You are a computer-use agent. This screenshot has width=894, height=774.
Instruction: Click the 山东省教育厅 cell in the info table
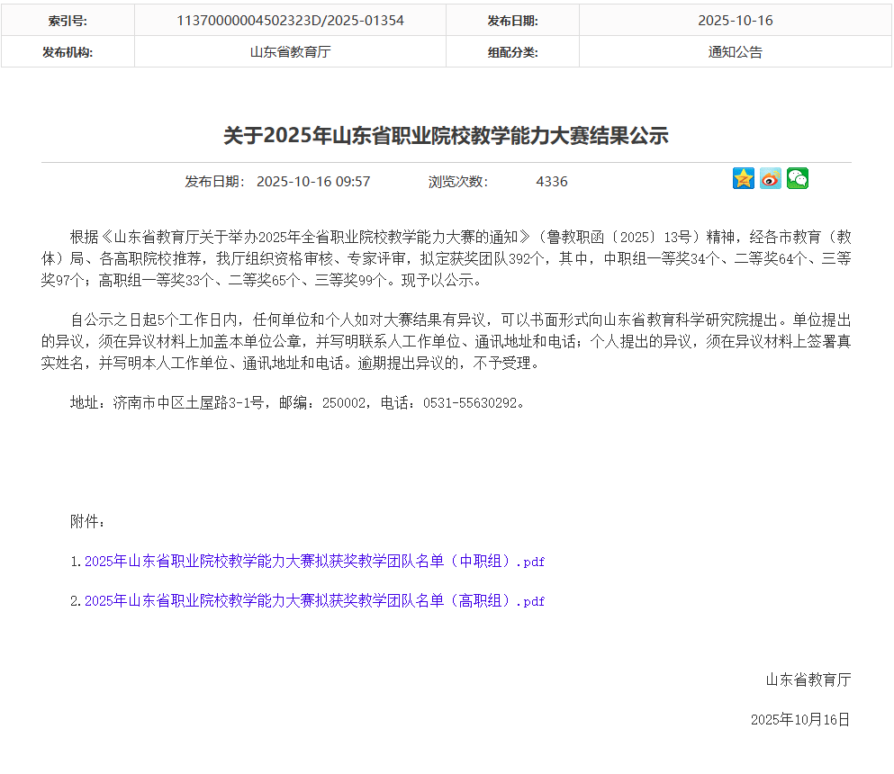(290, 52)
